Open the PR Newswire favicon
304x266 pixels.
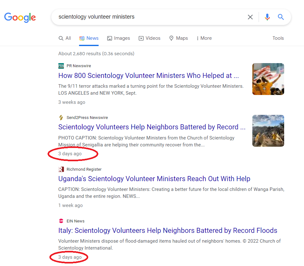[x=61, y=66]
